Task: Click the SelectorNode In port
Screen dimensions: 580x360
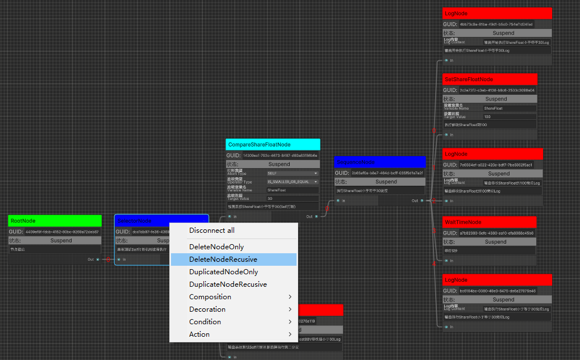Action: (x=119, y=259)
